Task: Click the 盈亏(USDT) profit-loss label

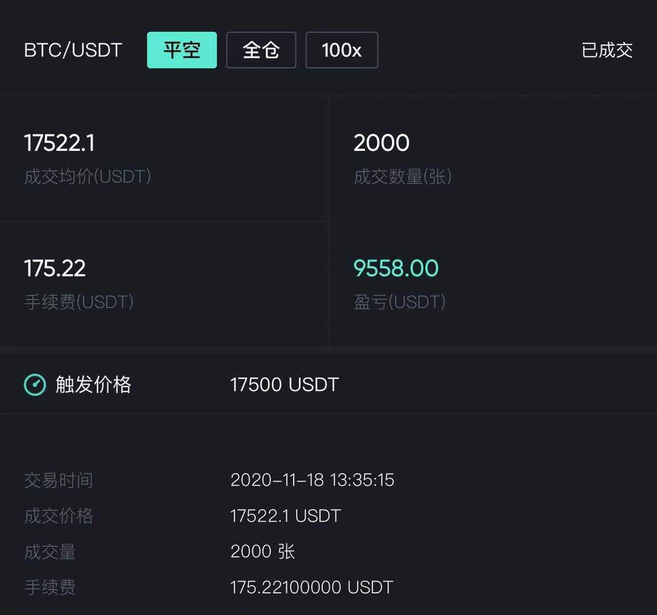Action: coord(400,302)
